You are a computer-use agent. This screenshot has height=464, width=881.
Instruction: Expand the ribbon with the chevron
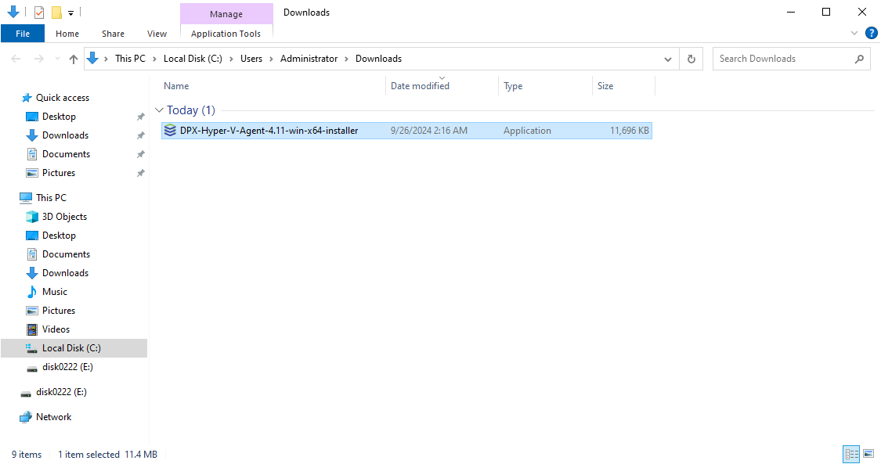point(854,34)
